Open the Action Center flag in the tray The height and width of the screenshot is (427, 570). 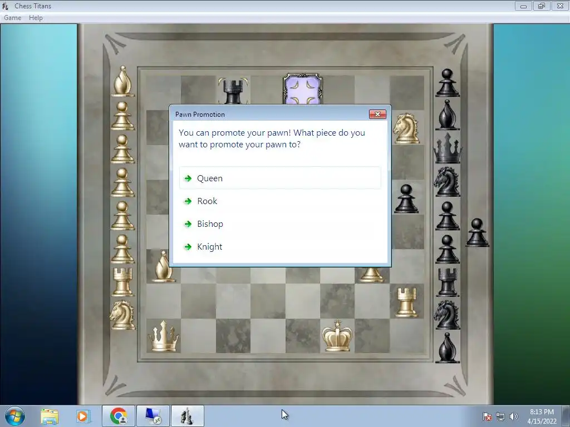[x=487, y=416]
